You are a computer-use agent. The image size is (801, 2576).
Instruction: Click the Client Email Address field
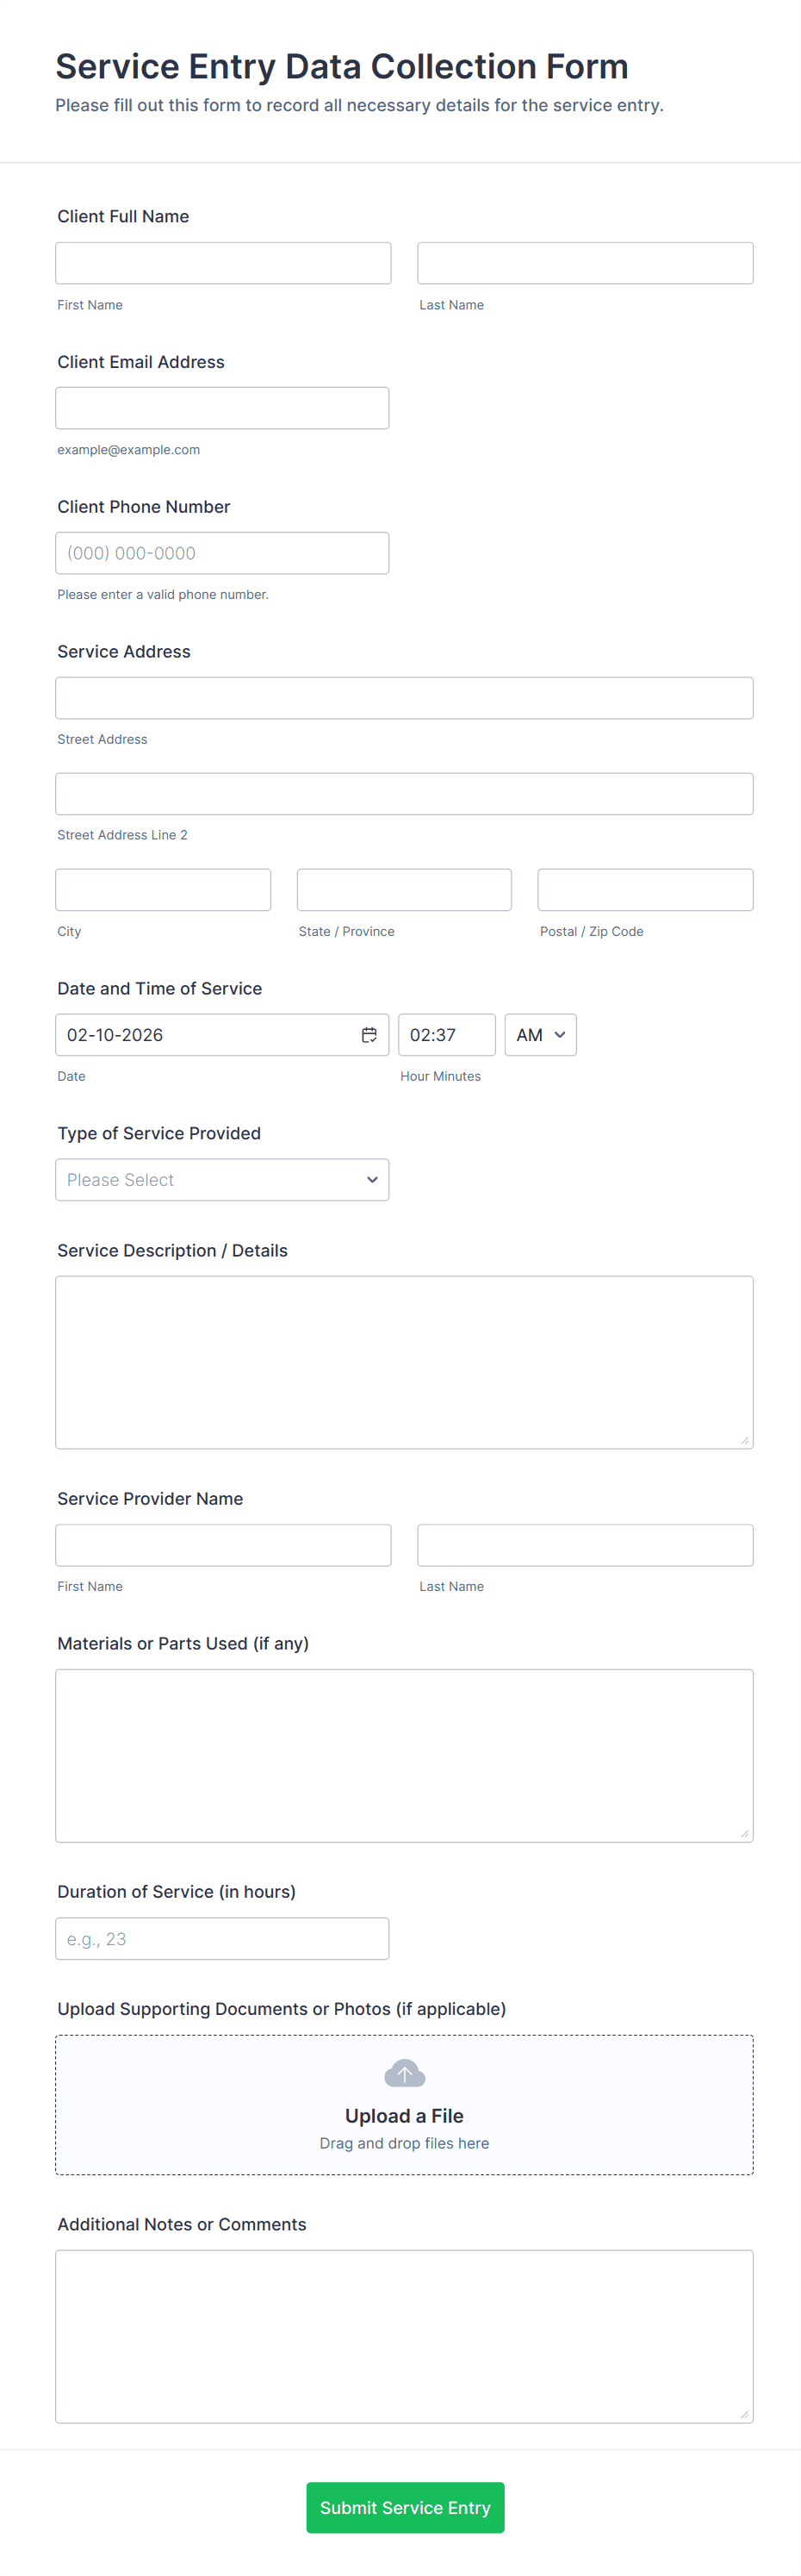click(222, 408)
